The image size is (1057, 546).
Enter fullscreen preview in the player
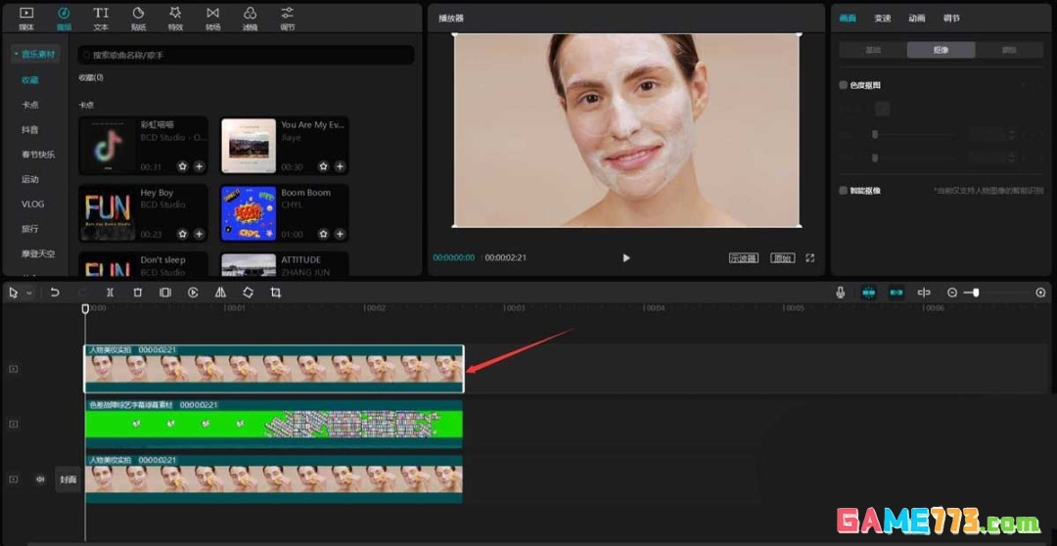click(809, 258)
